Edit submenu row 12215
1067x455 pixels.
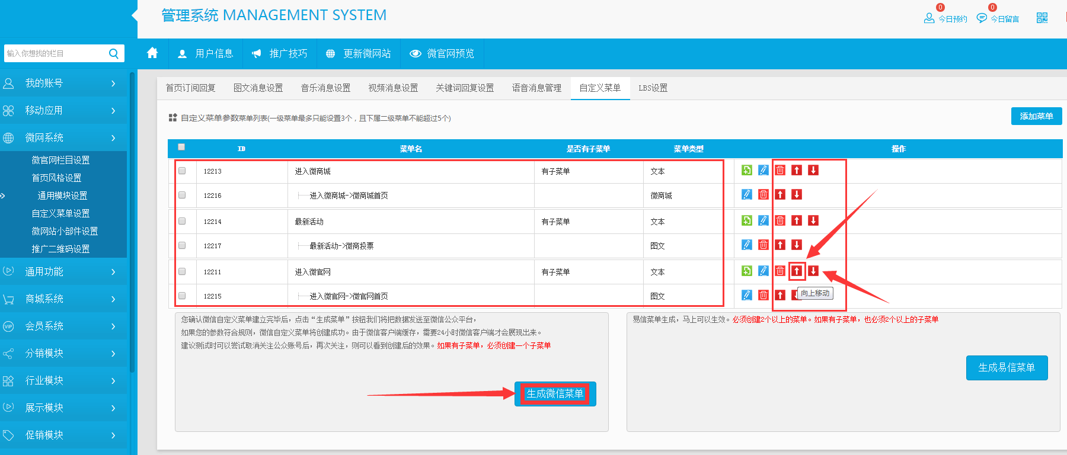[x=747, y=296]
